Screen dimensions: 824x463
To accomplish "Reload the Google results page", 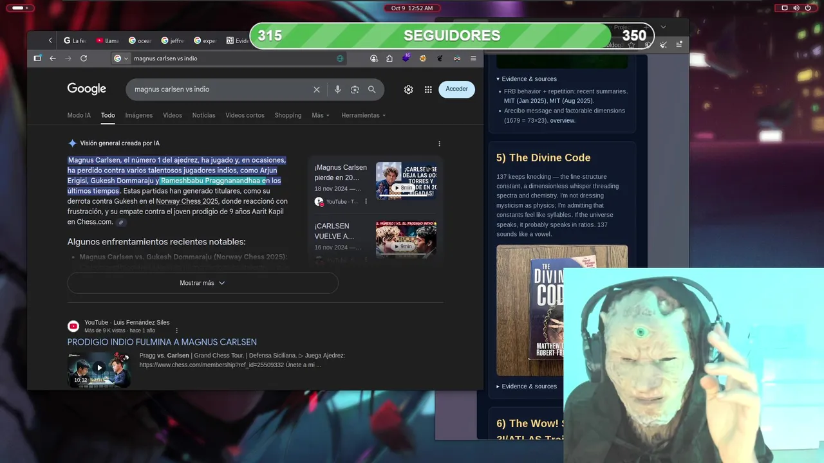I will click(x=84, y=58).
